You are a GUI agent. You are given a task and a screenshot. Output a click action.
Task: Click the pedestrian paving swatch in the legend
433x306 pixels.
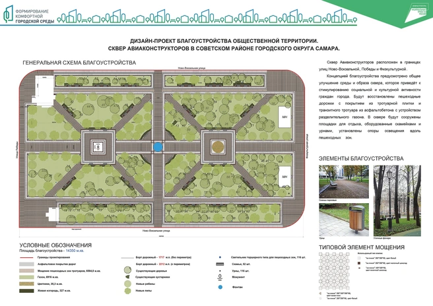pyautogui.click(x=26, y=270)
